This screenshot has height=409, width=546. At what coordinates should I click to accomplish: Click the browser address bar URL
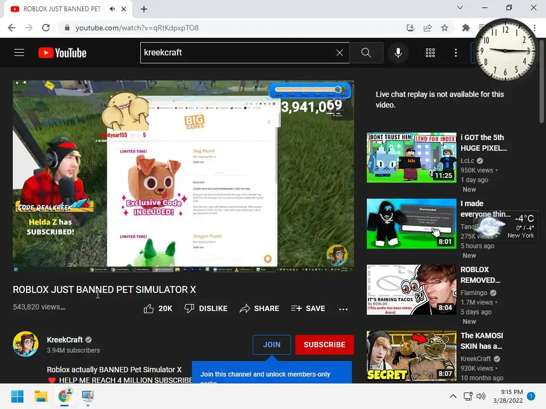click(137, 28)
